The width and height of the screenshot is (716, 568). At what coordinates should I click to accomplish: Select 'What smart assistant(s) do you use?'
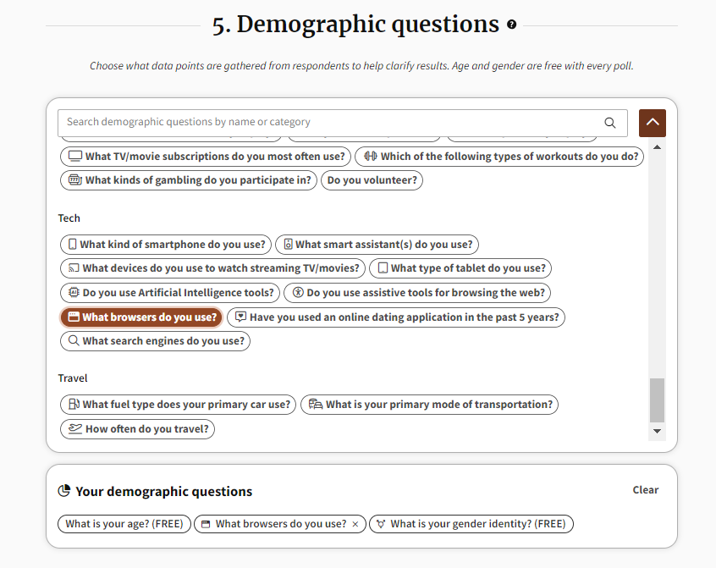tap(377, 245)
